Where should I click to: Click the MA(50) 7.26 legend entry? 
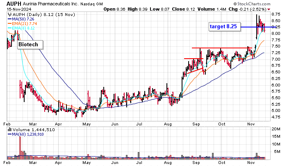[x=23, y=19]
